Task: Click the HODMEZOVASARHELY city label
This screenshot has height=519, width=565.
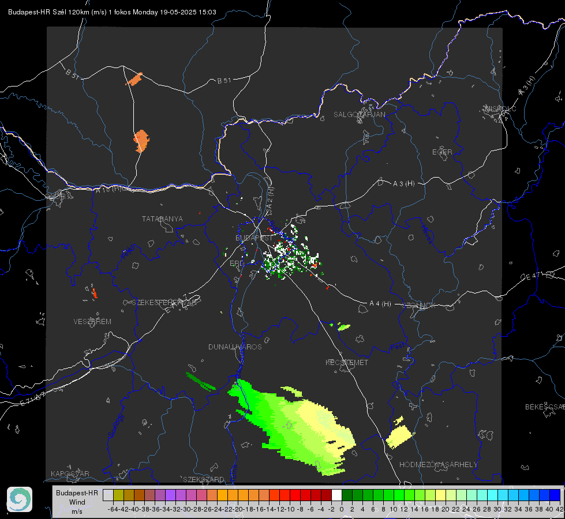Action: (438, 465)
